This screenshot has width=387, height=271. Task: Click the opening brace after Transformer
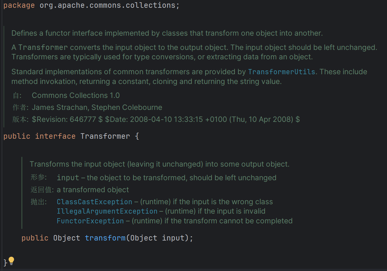pyautogui.click(x=137, y=136)
